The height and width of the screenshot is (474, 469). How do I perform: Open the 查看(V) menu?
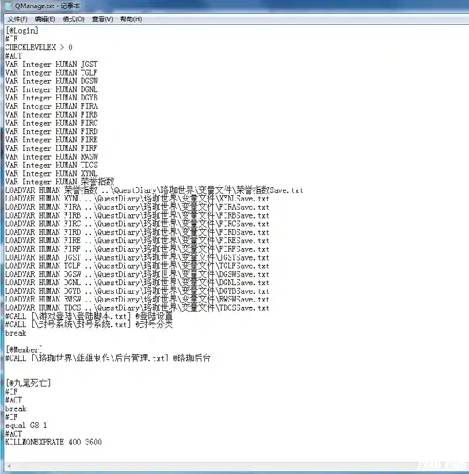pyautogui.click(x=102, y=19)
